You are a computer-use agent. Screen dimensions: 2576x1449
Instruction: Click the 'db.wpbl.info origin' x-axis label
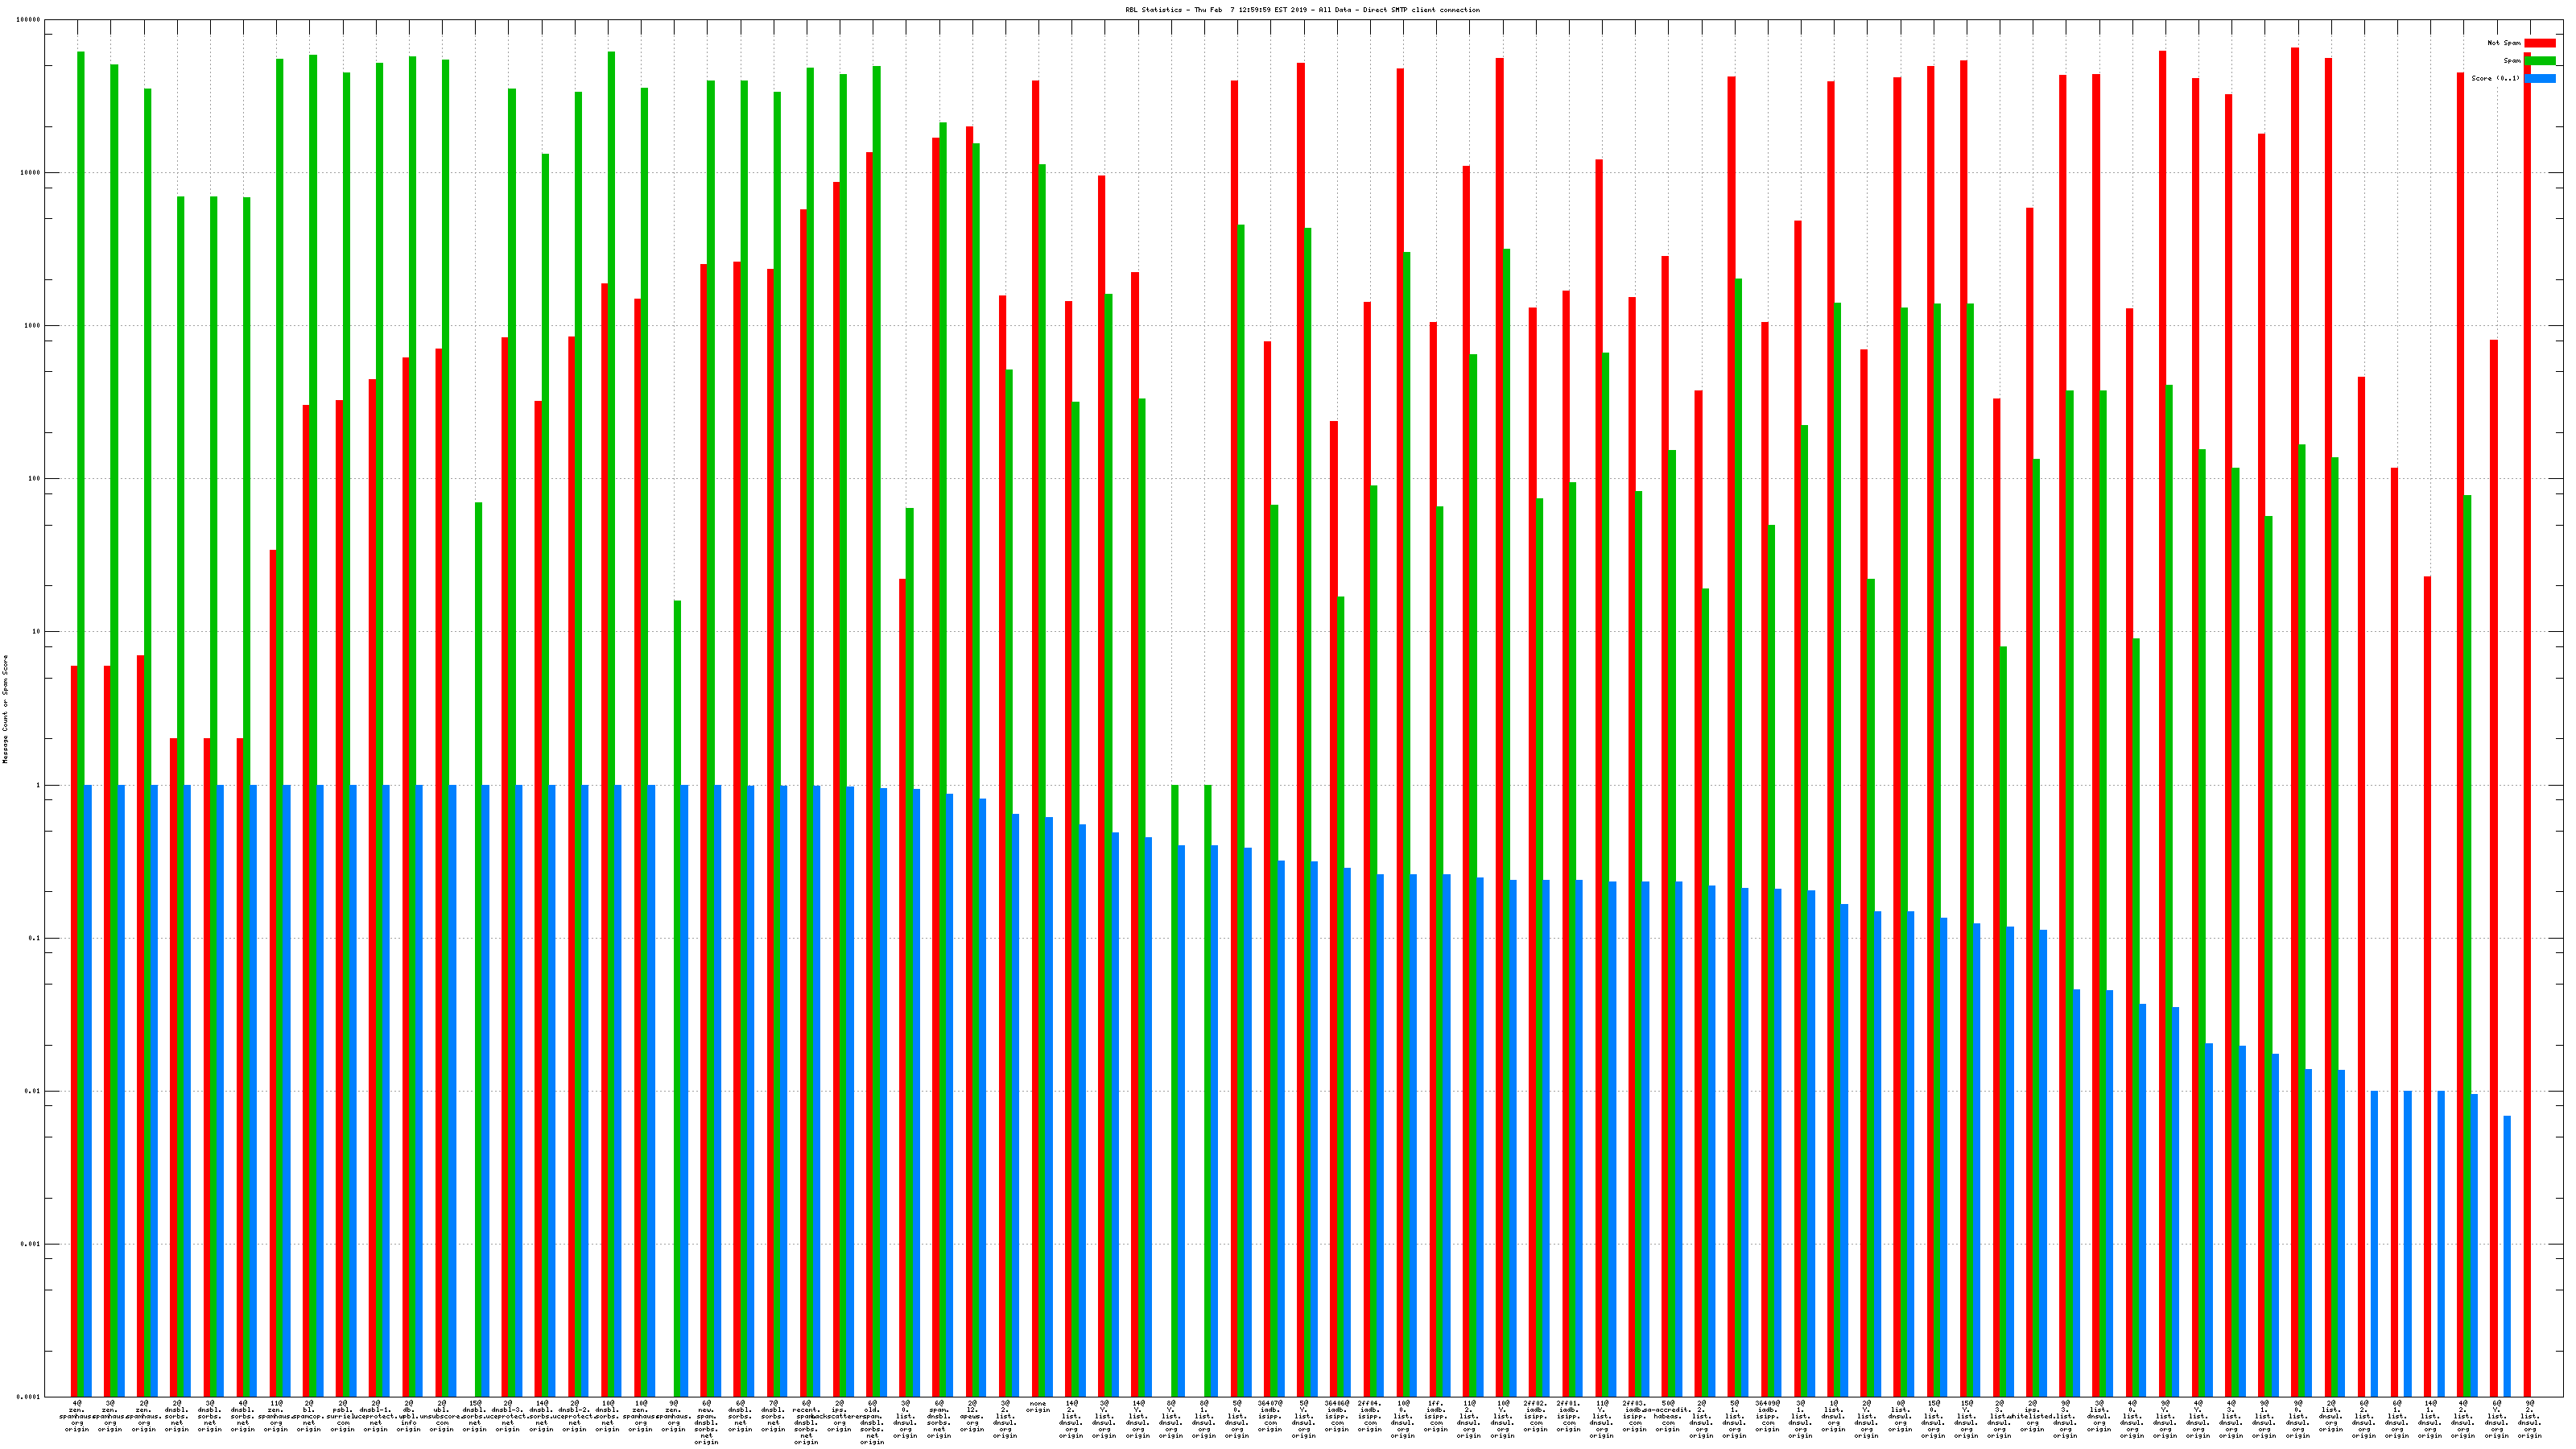tap(409, 1416)
